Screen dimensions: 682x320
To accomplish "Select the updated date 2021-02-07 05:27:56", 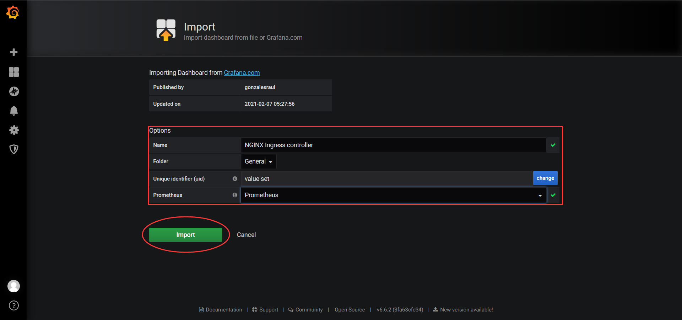I will 270,104.
